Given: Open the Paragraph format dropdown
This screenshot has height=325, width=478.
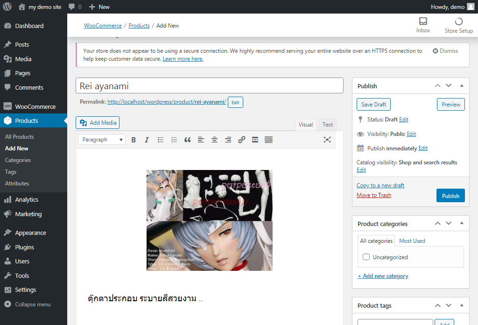Looking at the screenshot, I should tap(101, 140).
